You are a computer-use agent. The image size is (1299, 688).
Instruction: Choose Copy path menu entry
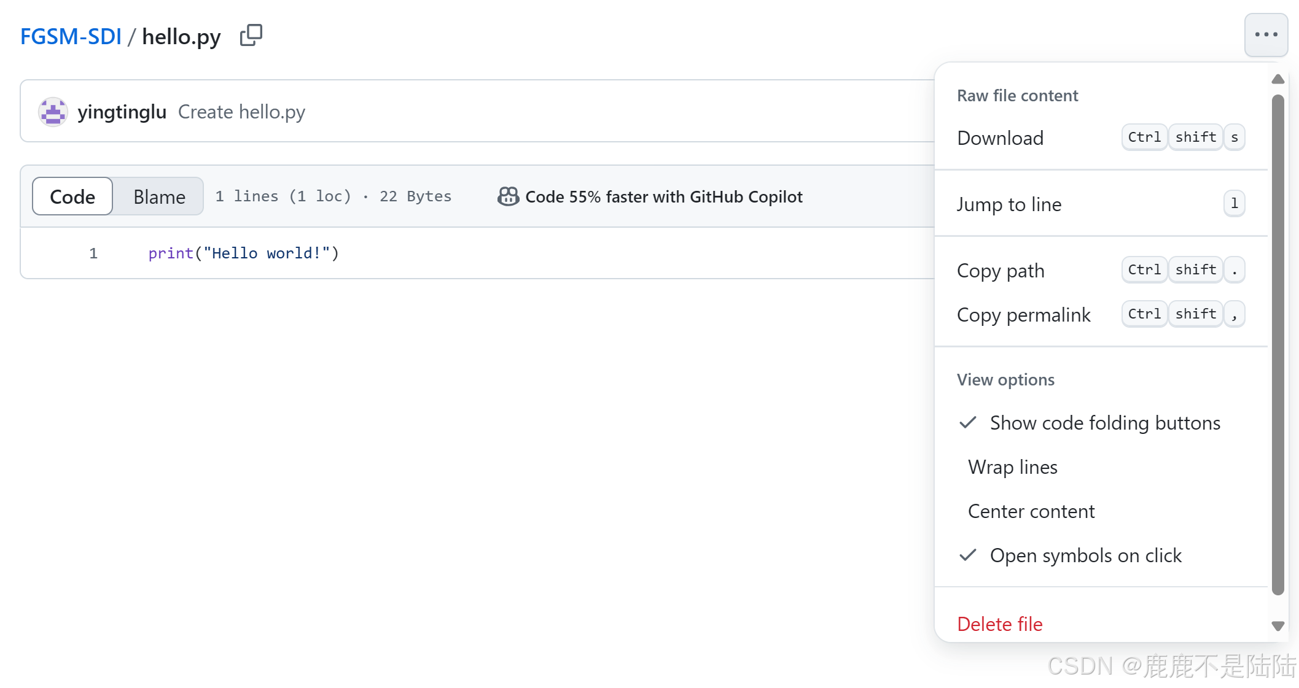click(1001, 271)
